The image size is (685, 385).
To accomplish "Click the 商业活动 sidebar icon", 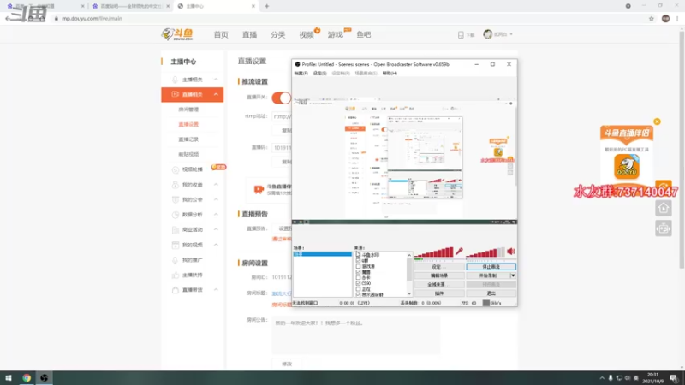I will click(x=176, y=229).
